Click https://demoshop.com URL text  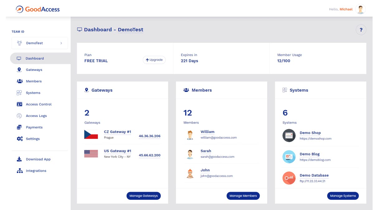click(x=315, y=138)
